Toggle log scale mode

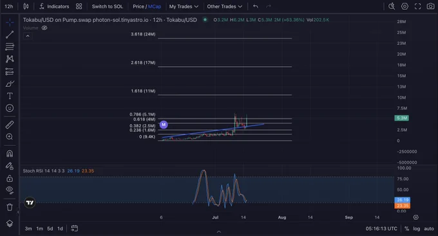coord(417,228)
